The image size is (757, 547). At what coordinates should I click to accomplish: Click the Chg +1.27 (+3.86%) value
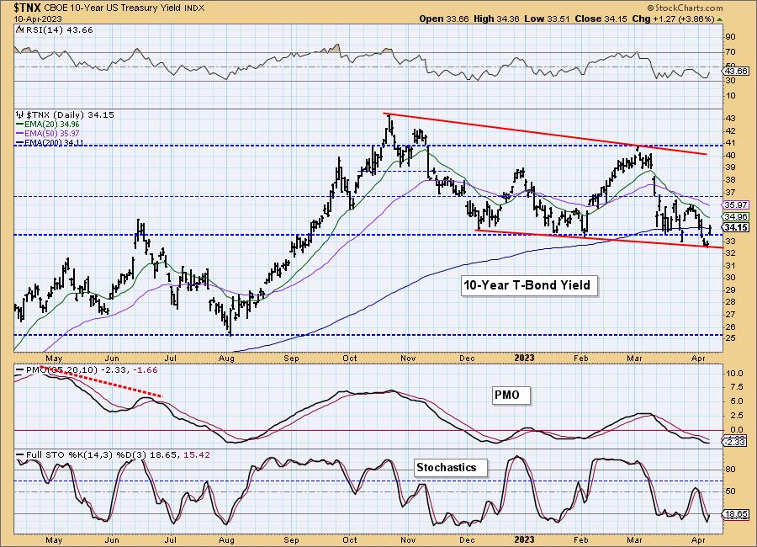pos(674,19)
